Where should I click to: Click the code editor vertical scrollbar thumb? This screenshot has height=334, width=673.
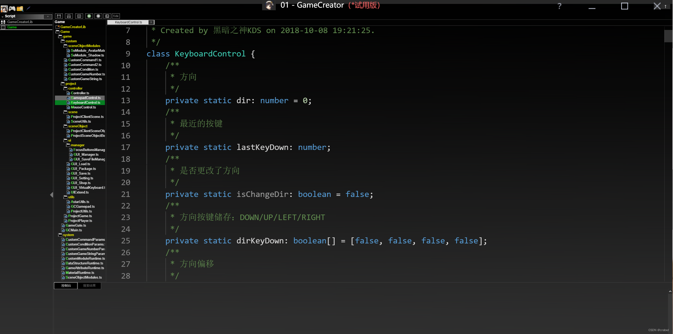click(x=668, y=36)
